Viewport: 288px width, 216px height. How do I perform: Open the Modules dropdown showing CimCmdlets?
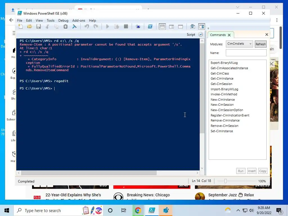239,44
